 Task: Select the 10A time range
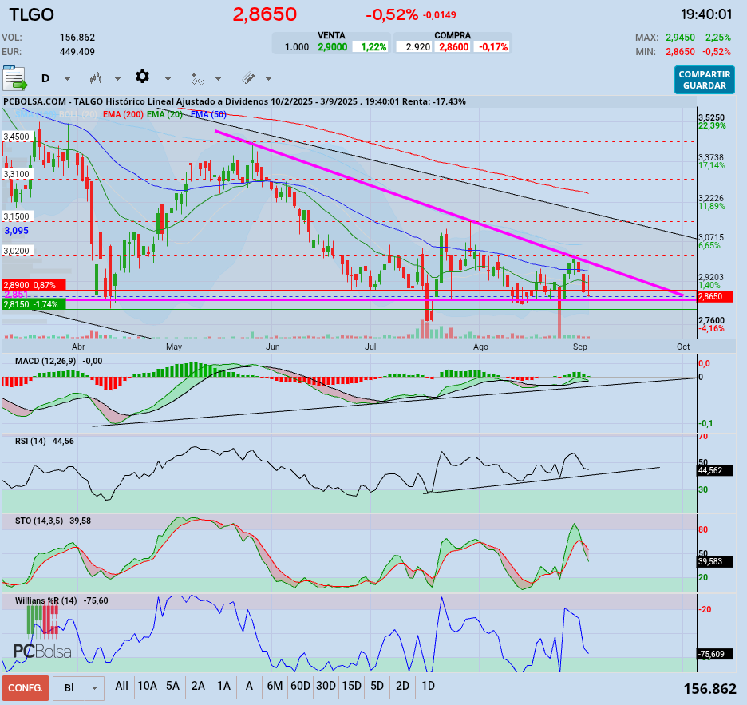147,686
